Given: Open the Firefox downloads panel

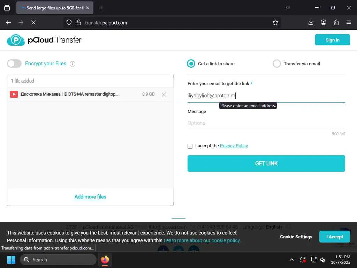Looking at the screenshot, I should tap(311, 22).
